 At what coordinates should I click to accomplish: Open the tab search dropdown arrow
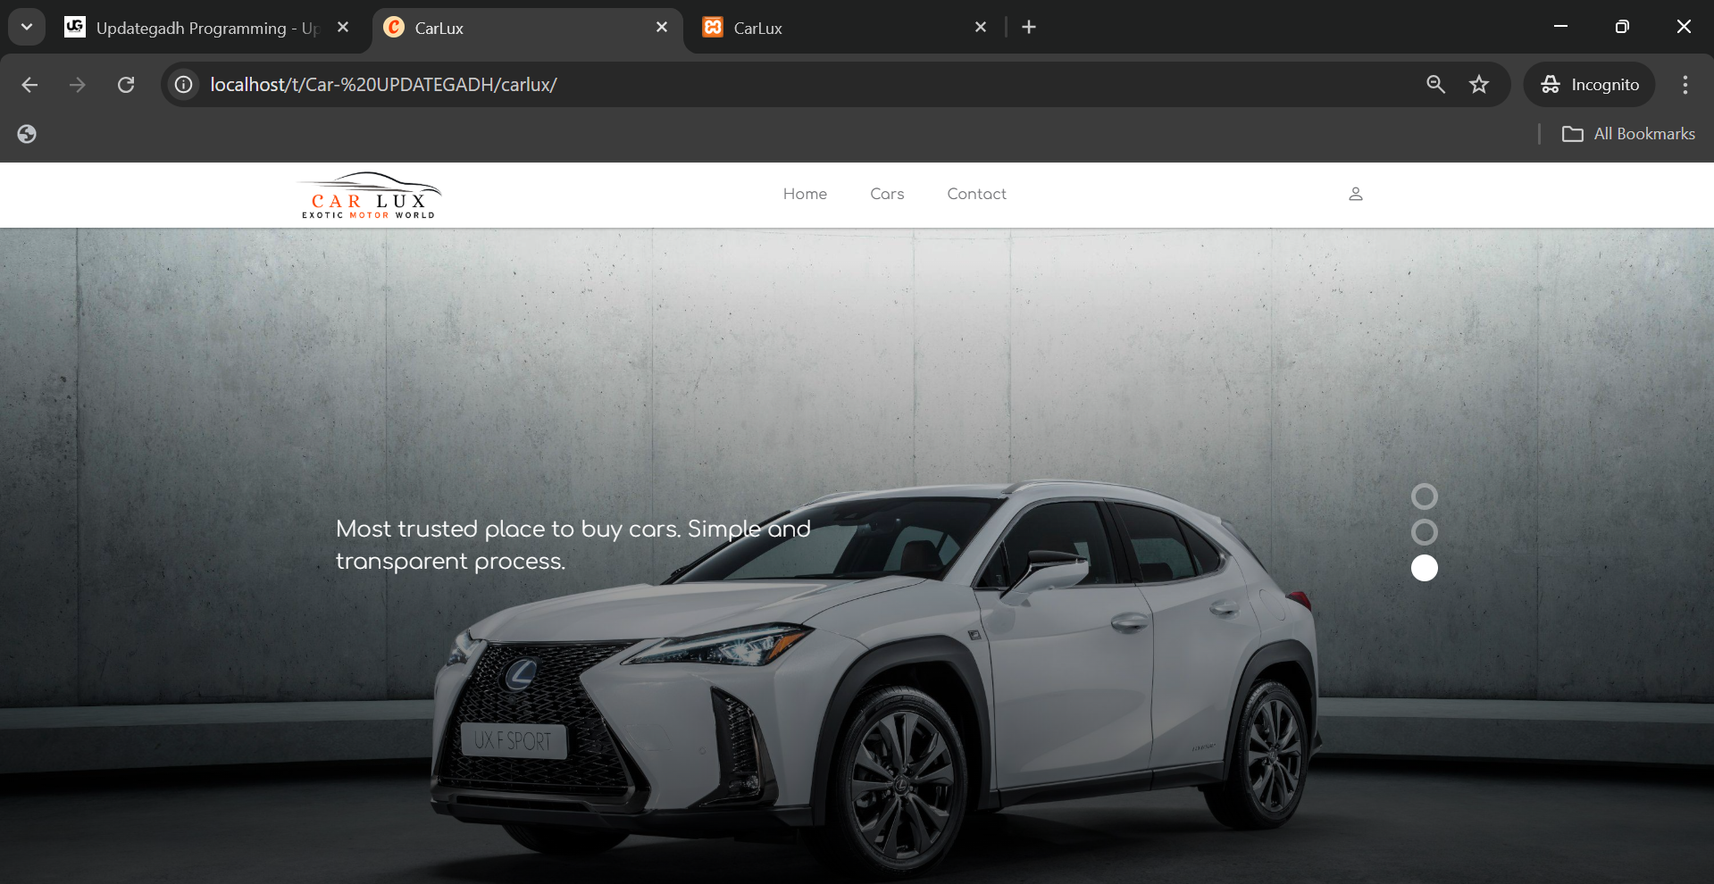[x=27, y=27]
